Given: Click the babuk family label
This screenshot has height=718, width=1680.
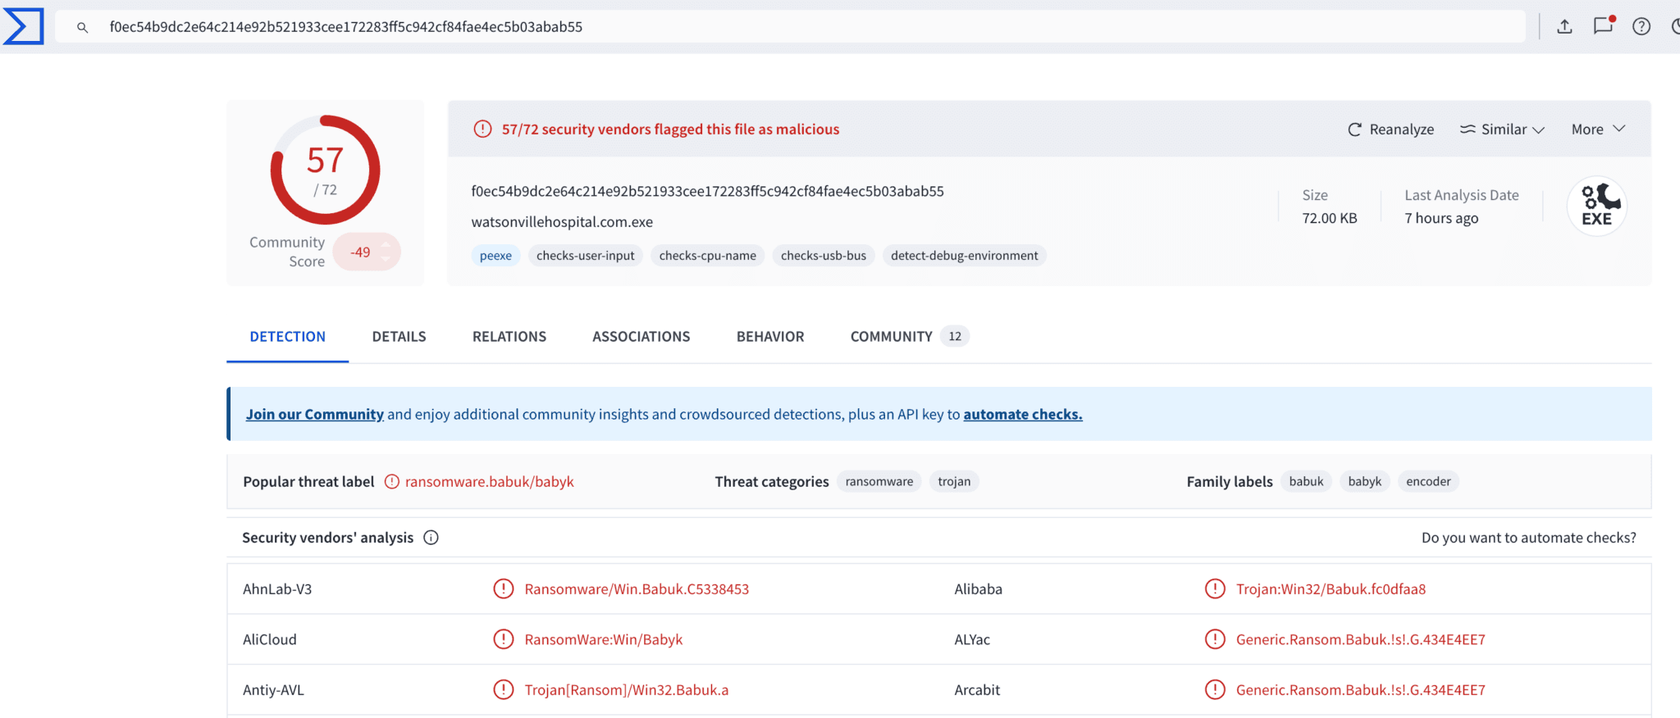Looking at the screenshot, I should (x=1306, y=482).
